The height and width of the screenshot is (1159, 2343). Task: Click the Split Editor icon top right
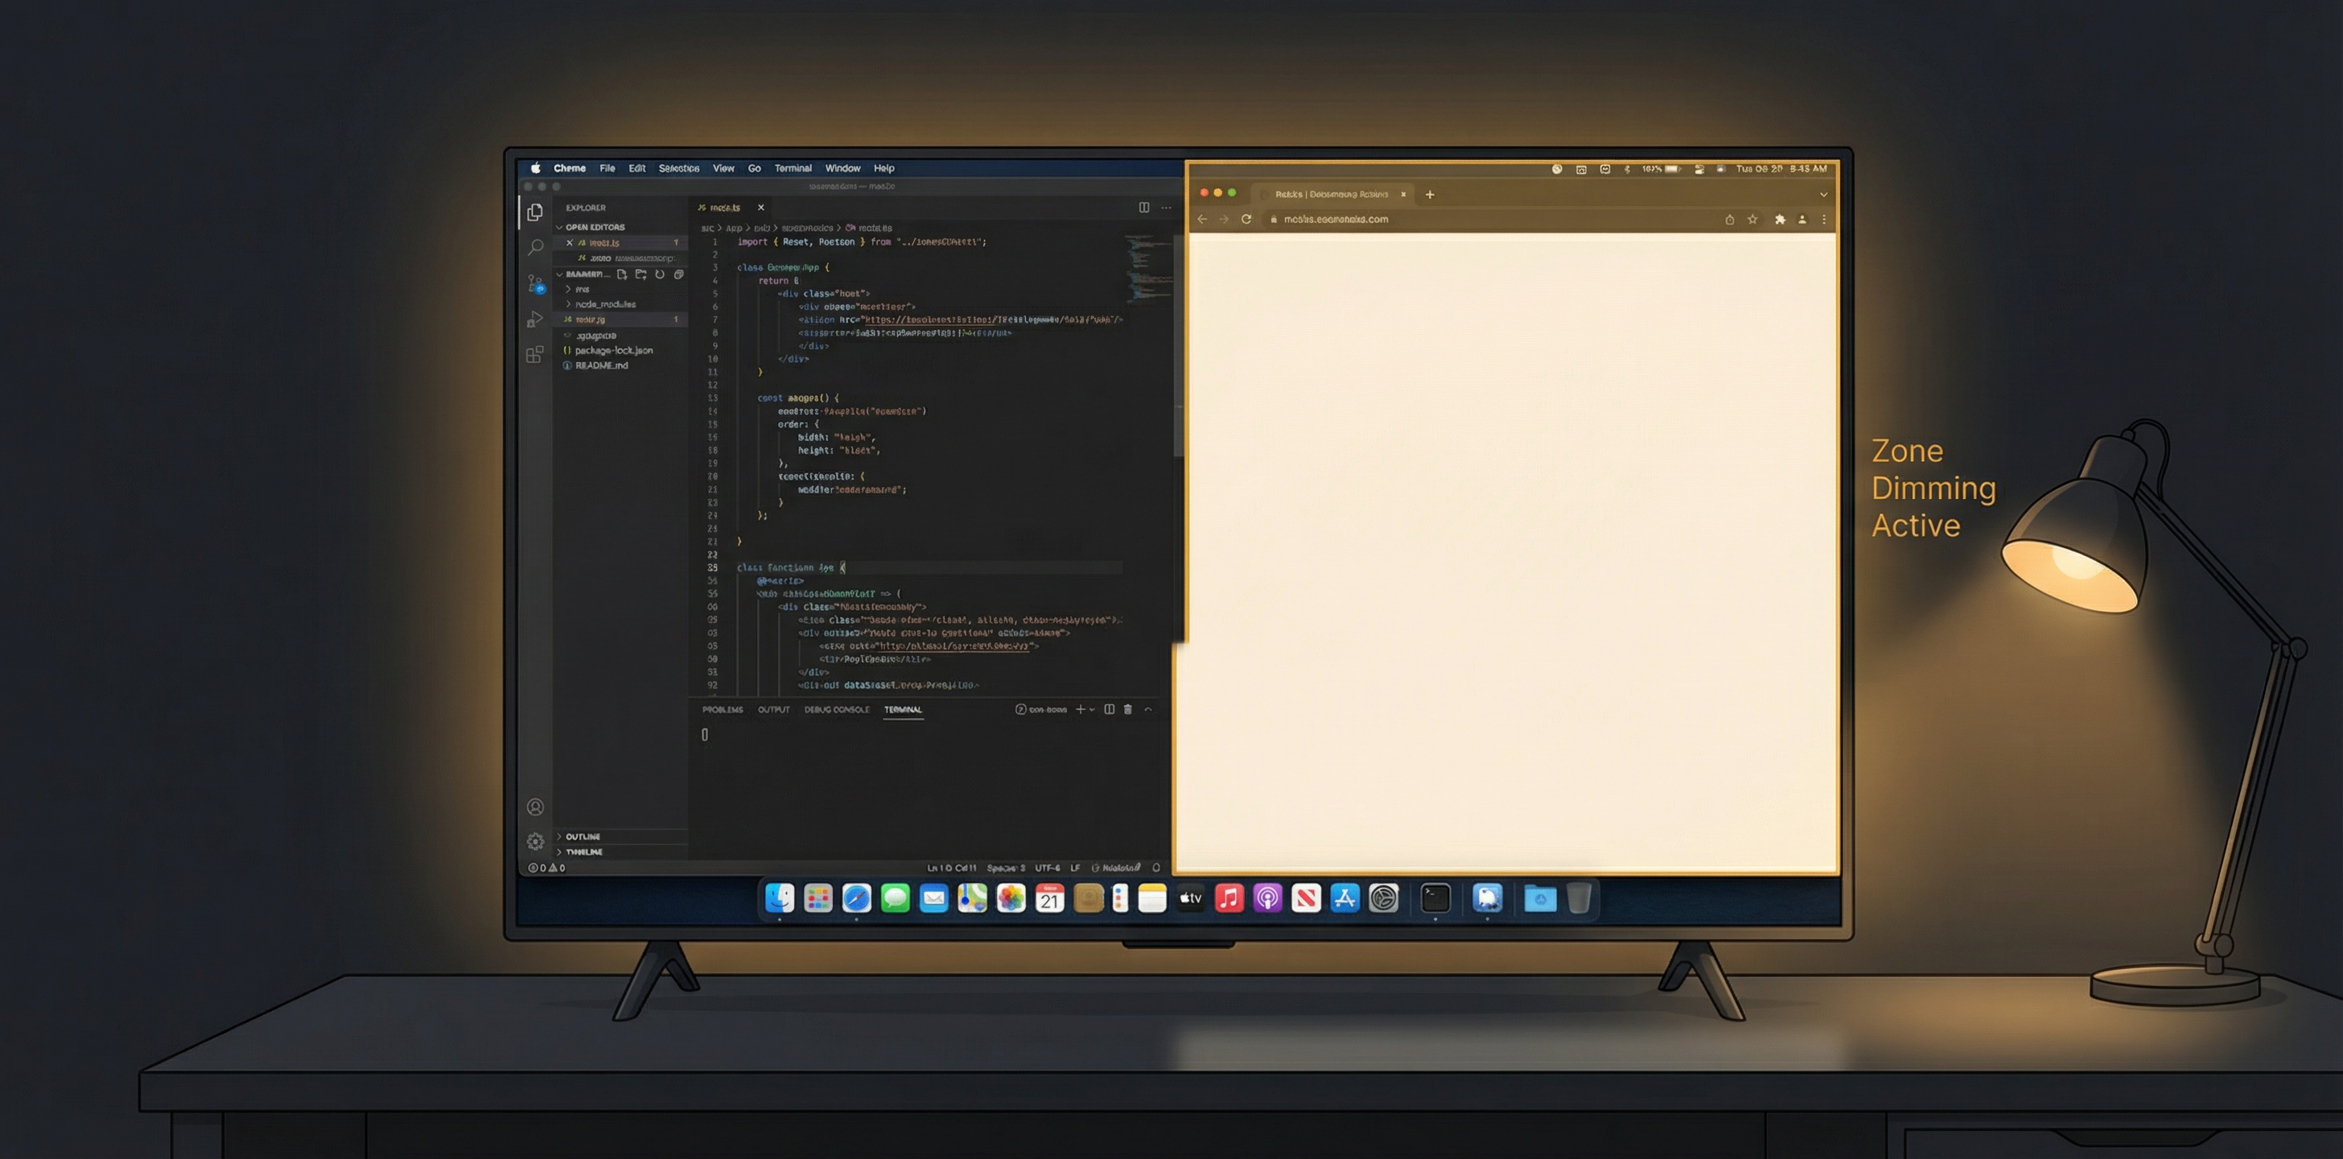[1143, 207]
